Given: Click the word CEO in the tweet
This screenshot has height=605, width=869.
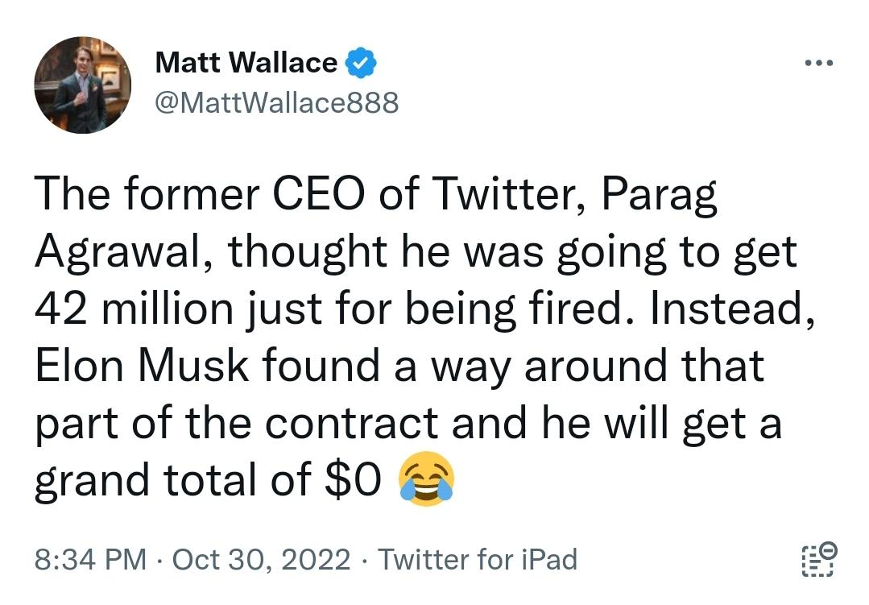Looking at the screenshot, I should [x=320, y=194].
